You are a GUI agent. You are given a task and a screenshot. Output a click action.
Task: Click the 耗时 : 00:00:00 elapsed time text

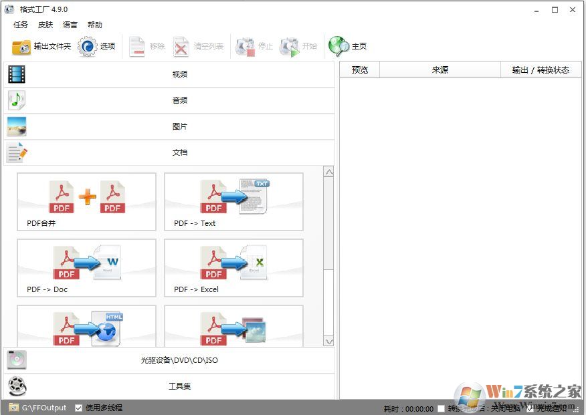[409, 409]
